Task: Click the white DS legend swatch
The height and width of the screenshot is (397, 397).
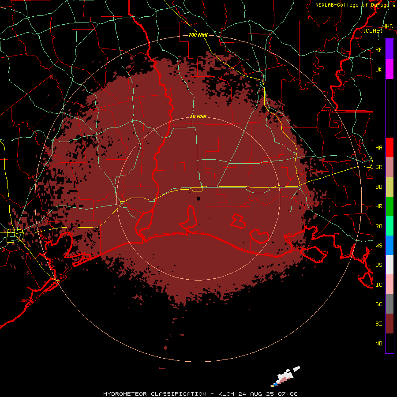Action: (x=390, y=265)
